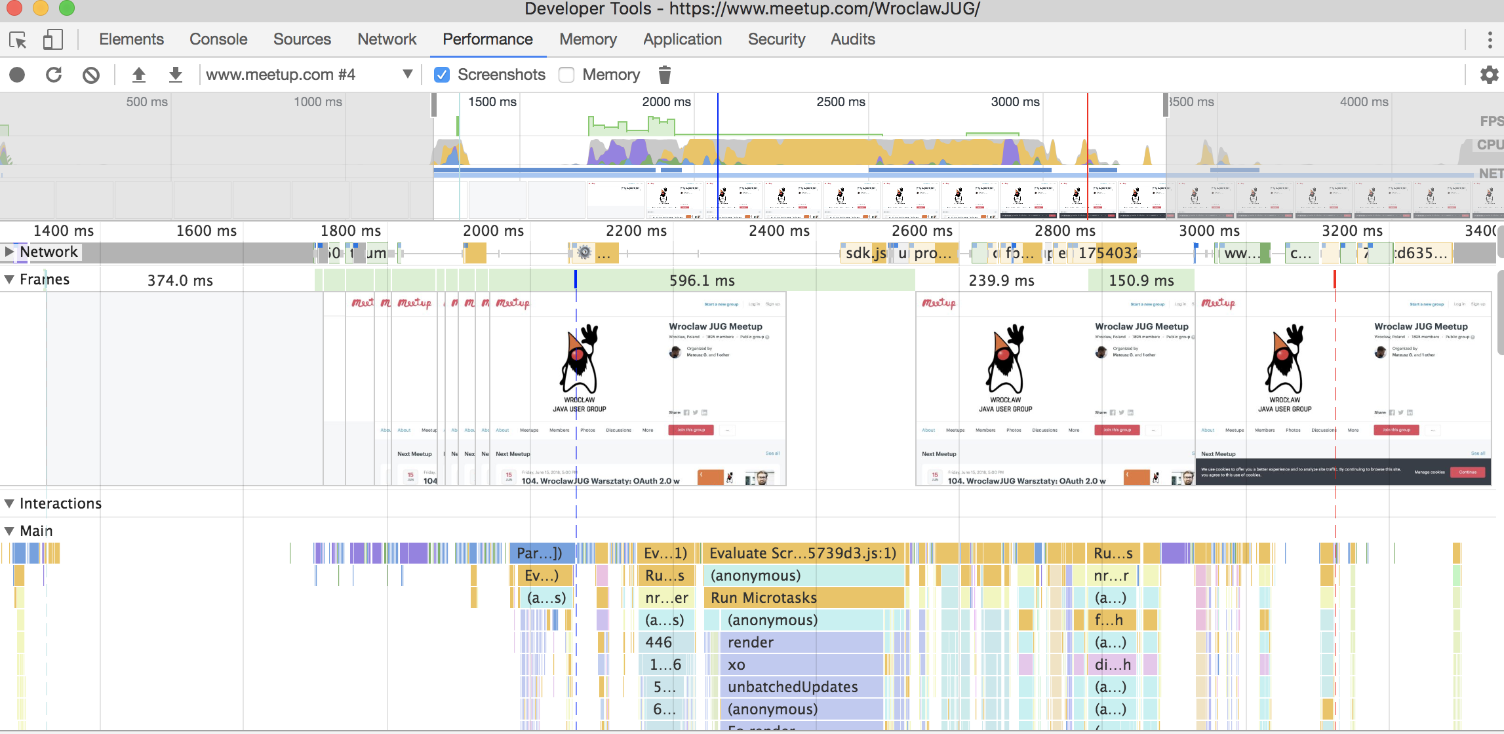Image resolution: width=1504 pixels, height=734 pixels.
Task: Switch to the Network tab
Action: tap(386, 39)
